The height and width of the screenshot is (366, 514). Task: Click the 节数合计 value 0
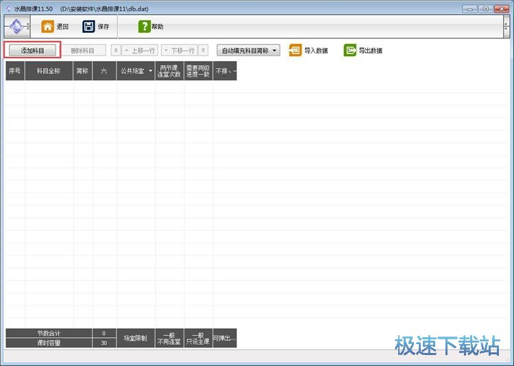pos(104,333)
